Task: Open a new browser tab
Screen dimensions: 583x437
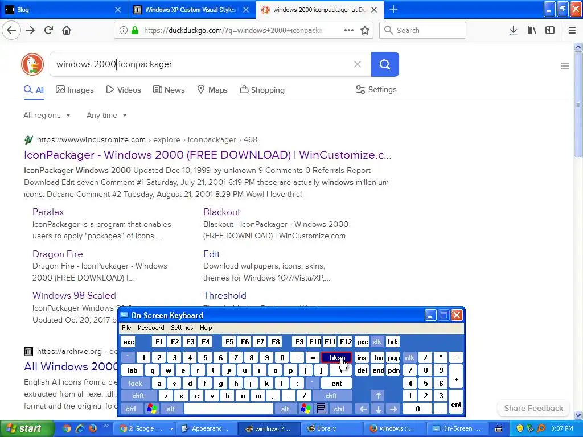Action: pos(393,9)
